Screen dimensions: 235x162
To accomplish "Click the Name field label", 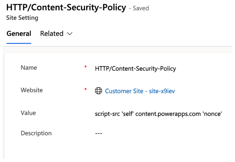I will click(29, 67).
